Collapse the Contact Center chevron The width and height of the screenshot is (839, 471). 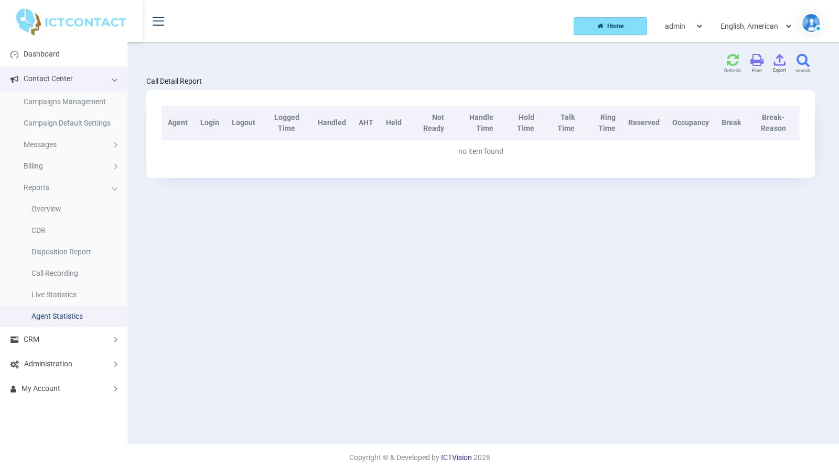click(114, 80)
